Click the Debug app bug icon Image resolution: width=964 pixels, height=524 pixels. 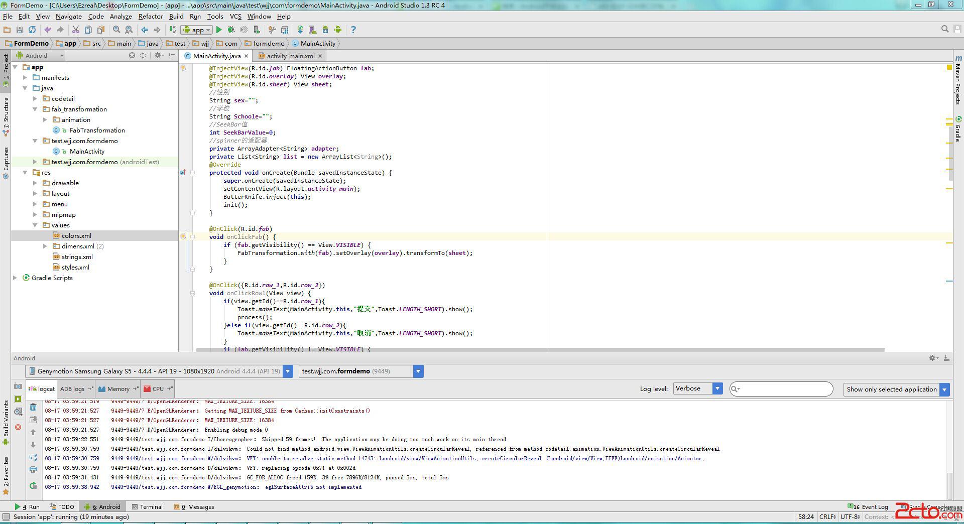tap(231, 30)
